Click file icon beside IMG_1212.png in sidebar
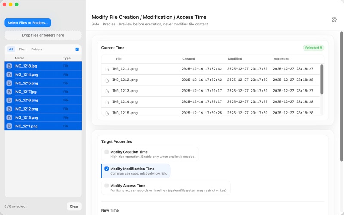Image resolution: width=344 pixels, height=215 pixels. pyautogui.click(x=9, y=109)
